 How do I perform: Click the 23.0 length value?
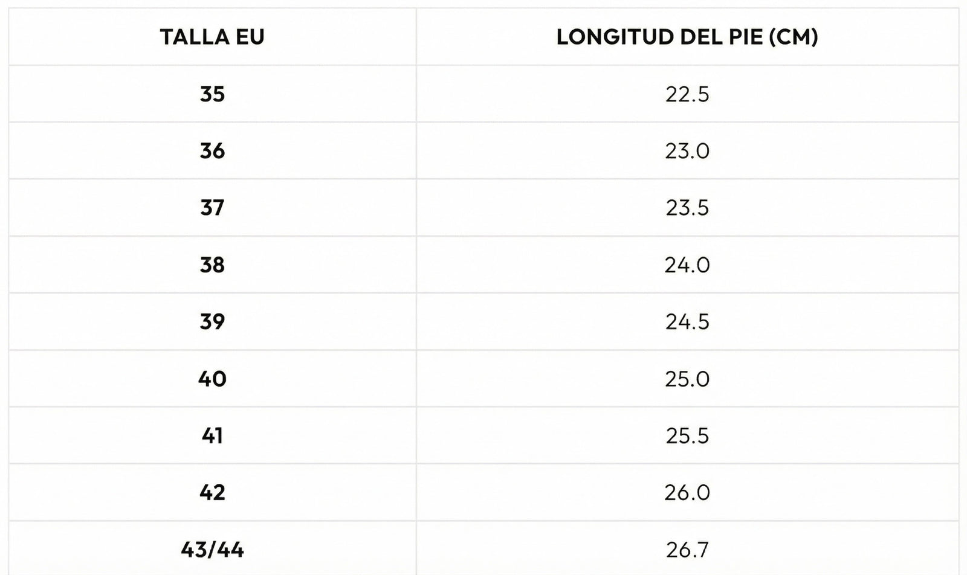coord(687,151)
